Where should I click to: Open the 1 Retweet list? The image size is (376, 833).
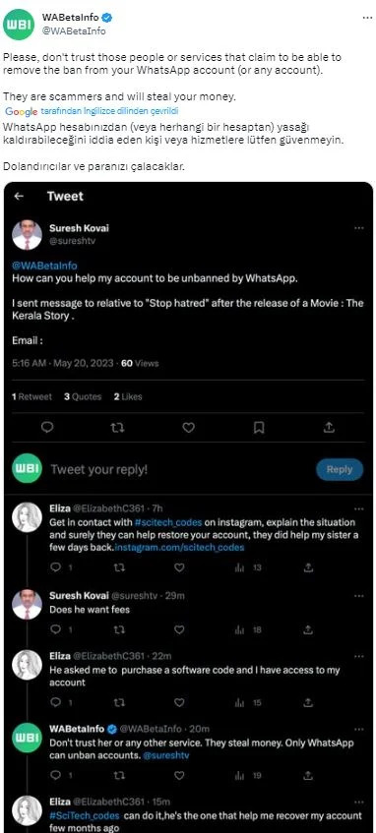tap(31, 396)
